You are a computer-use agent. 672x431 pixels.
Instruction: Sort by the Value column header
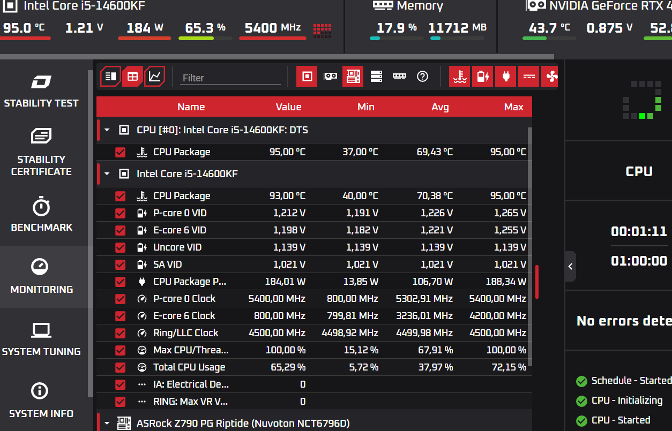[x=289, y=107]
